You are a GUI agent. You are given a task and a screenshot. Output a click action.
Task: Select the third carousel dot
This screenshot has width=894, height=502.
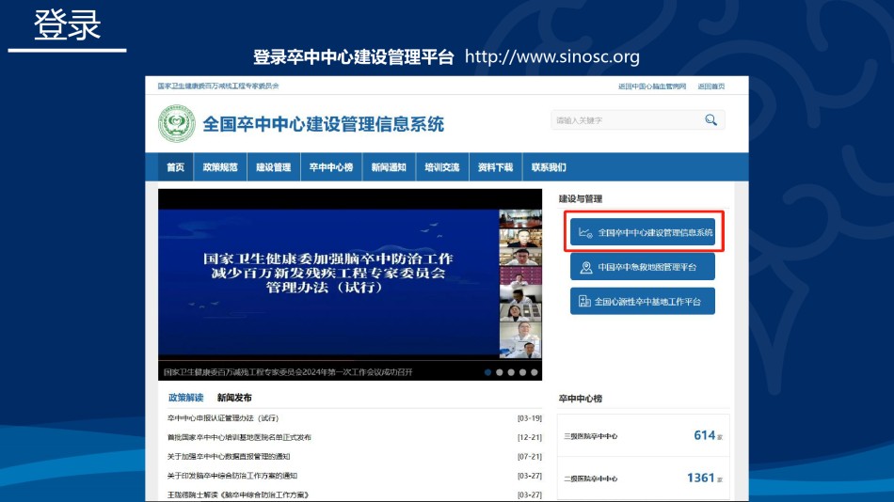click(511, 372)
